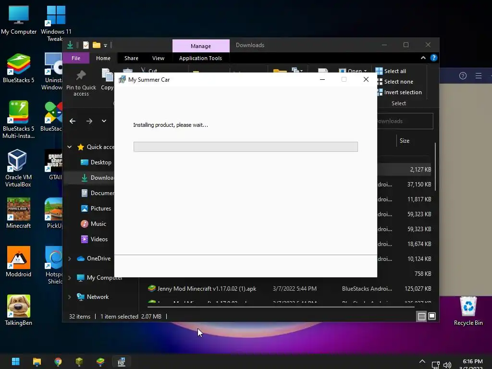Click the installation progress bar
Image resolution: width=492 pixels, height=369 pixels.
246,147
